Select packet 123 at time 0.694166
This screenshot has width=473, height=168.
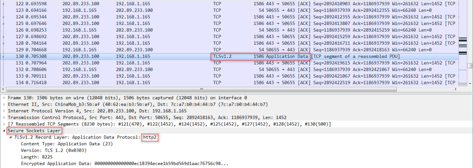tap(229, 10)
